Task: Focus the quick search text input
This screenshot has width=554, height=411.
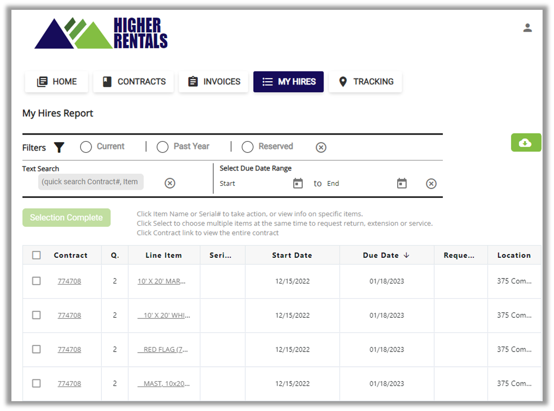Action: 90,182
